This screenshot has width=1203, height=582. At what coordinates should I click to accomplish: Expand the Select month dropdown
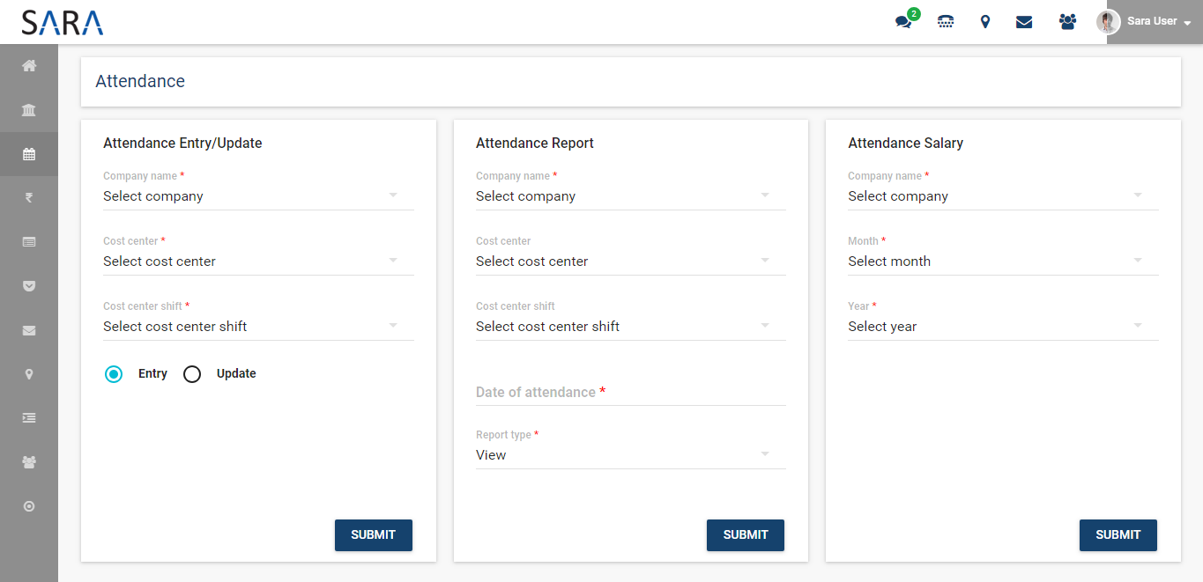pos(1002,262)
